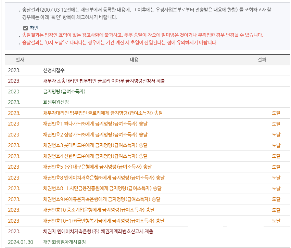Select the 신청서접수 entry
The width and height of the screenshot is (291, 248).
54,70
